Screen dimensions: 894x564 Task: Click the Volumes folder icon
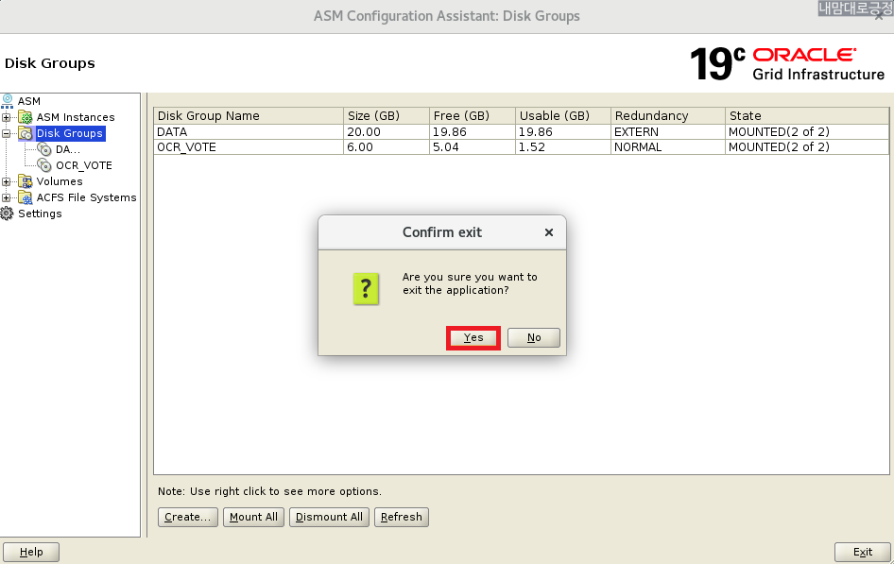click(26, 181)
